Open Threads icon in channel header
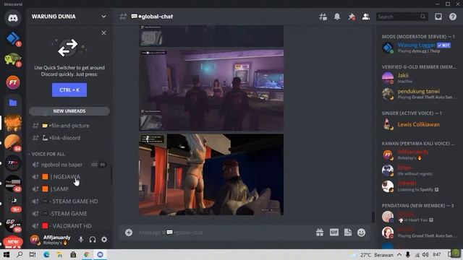 (323, 17)
